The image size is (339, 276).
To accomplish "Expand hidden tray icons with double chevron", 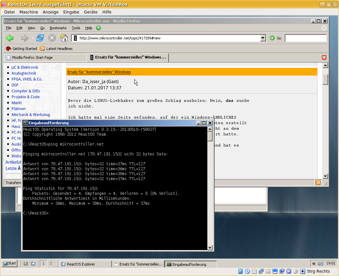I will [x=314, y=264].
